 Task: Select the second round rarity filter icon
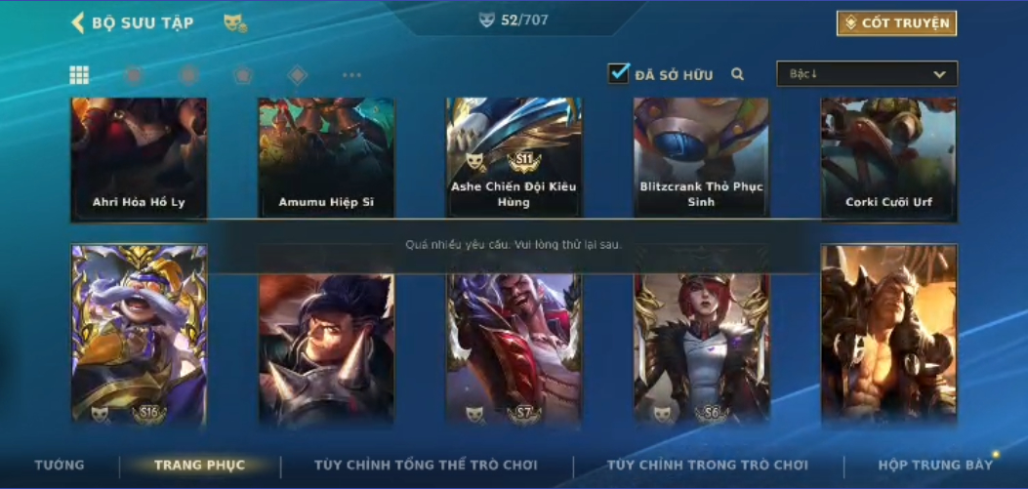[188, 75]
